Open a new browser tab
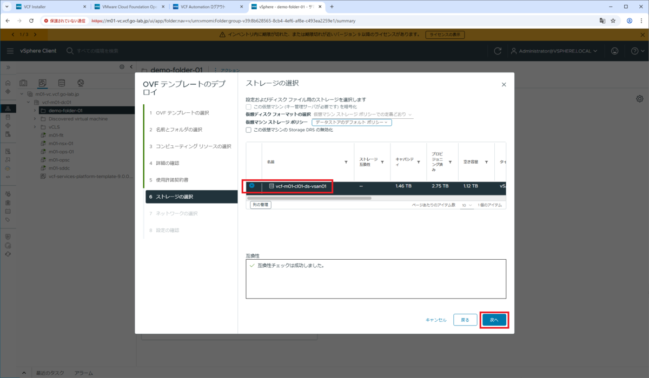The height and width of the screenshot is (378, 649). pyautogui.click(x=332, y=6)
